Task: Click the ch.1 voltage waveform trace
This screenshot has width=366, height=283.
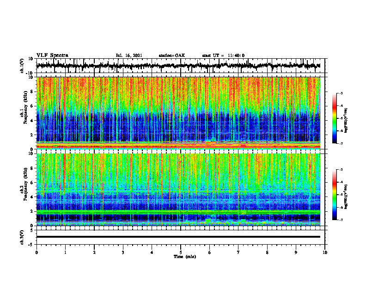Action: 178,66
